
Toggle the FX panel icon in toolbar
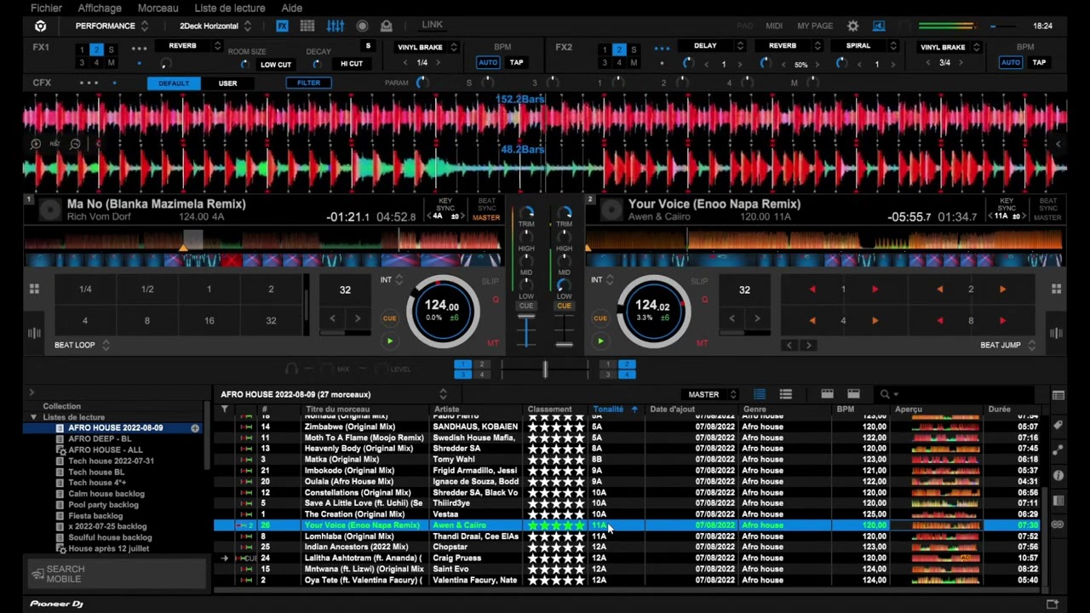tap(282, 26)
